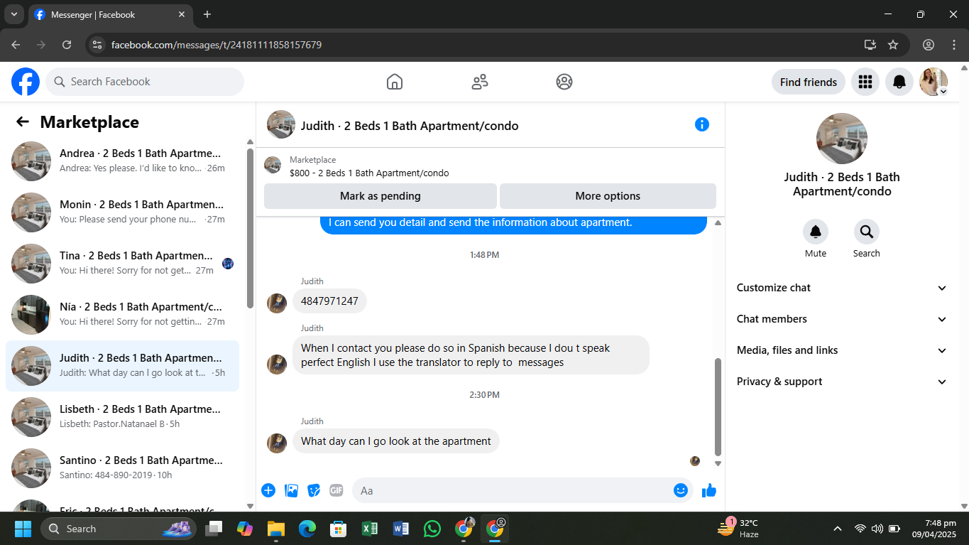Click the Search Facebook field
Viewport: 969px width, 545px height.
pos(145,82)
